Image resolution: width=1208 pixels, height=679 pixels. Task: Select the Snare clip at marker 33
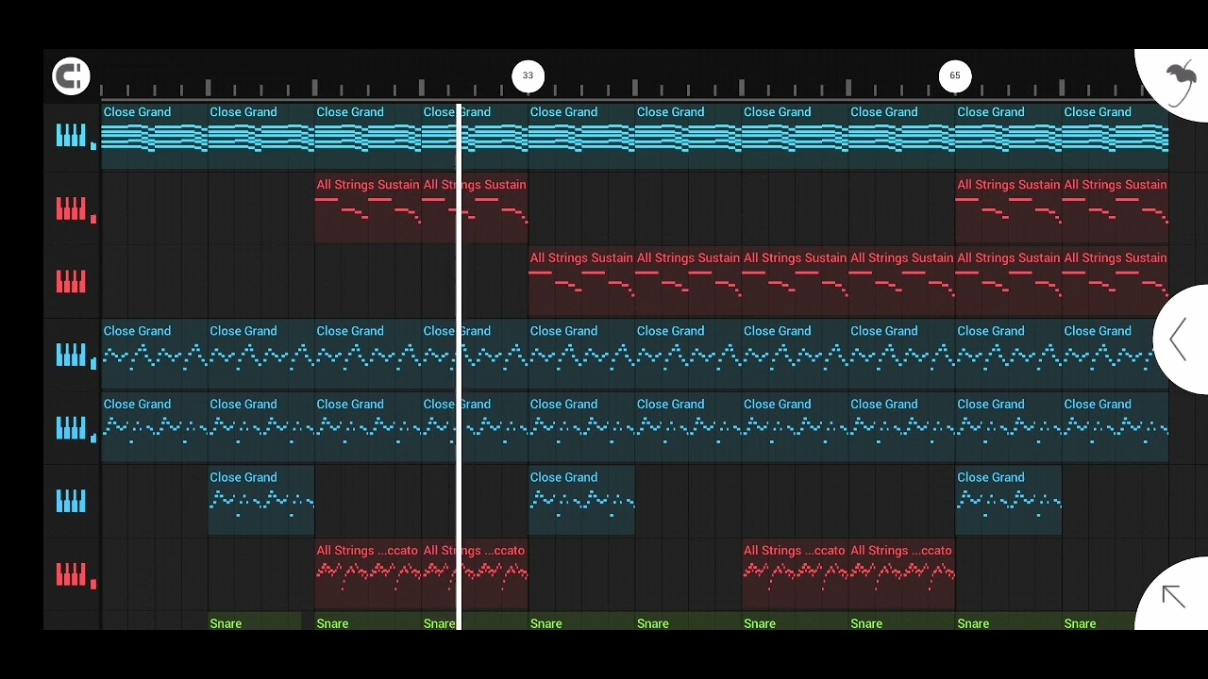click(x=581, y=622)
